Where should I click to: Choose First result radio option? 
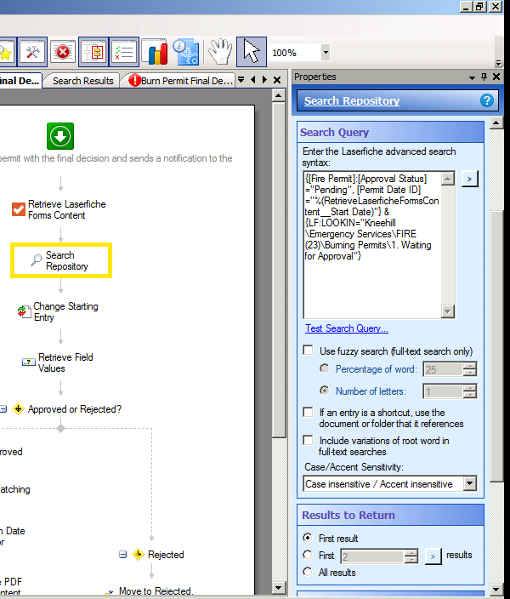(308, 538)
